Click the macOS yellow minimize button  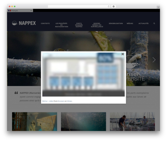(12, 6)
